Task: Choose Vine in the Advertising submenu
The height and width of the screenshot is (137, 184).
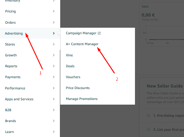Action: 70,55
